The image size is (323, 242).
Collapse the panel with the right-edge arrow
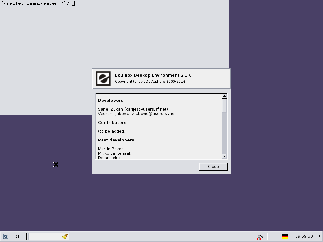pos(320,236)
